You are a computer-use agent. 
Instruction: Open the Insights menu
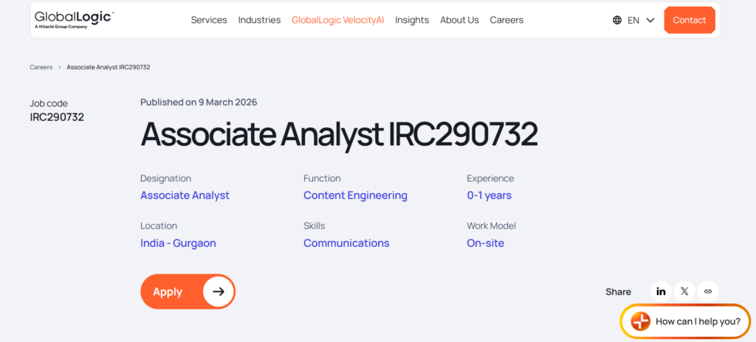tap(412, 20)
